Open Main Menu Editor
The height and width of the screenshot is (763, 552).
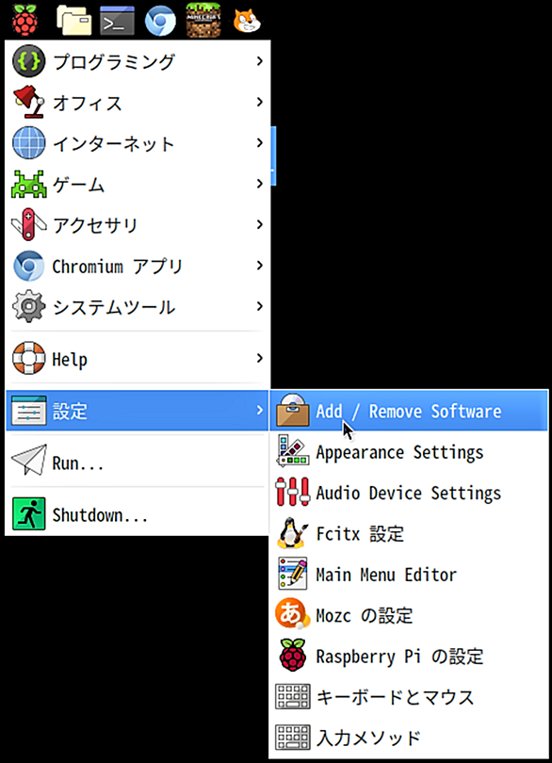409,575
